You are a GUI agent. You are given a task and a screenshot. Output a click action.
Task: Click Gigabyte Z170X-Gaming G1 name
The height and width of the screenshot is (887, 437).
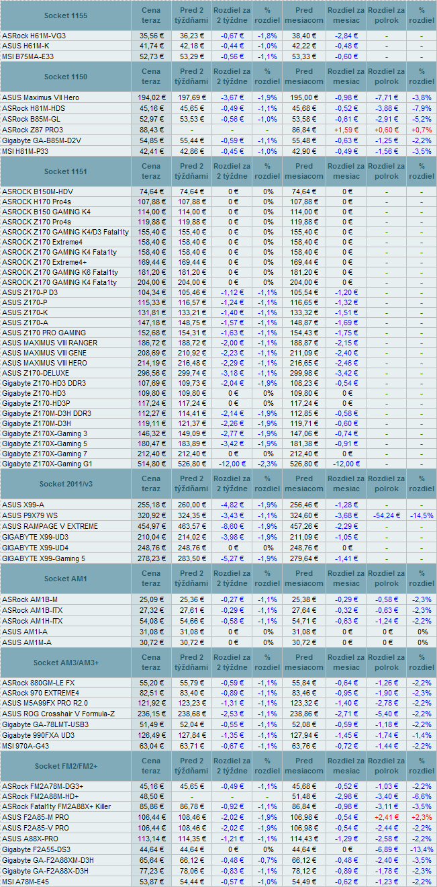pyautogui.click(x=47, y=464)
